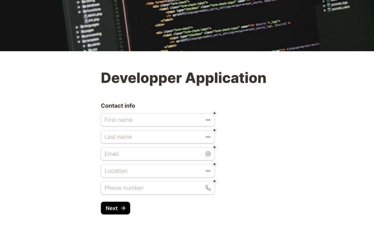Click the required asterisk on Last name

click(214, 131)
